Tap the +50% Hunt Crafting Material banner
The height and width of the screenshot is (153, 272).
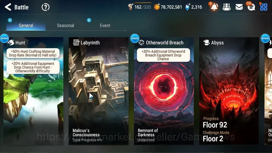[33, 53]
